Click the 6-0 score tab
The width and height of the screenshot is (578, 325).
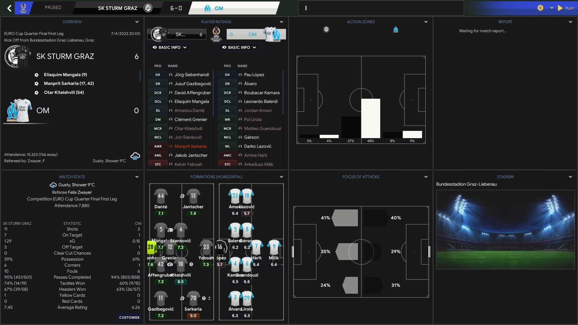coord(176,8)
